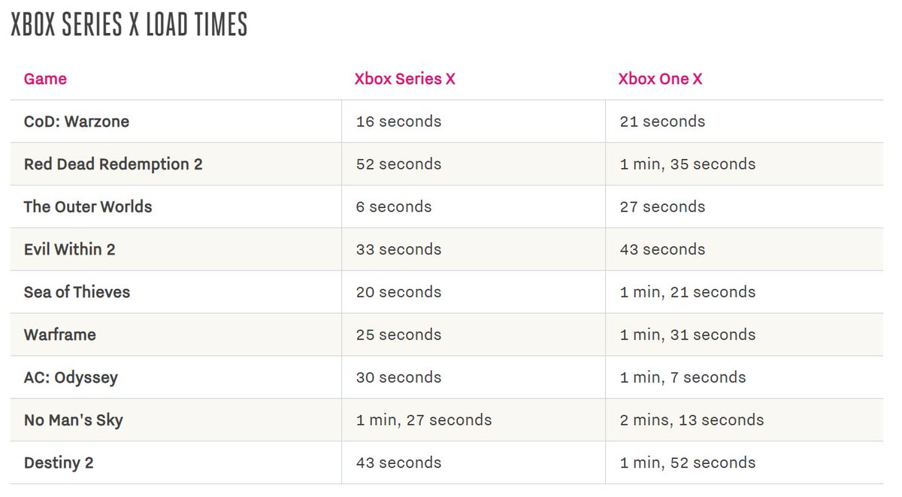The width and height of the screenshot is (902, 497).
Task: Select the "Red Dead Redemption 2" row title
Action: point(114,164)
